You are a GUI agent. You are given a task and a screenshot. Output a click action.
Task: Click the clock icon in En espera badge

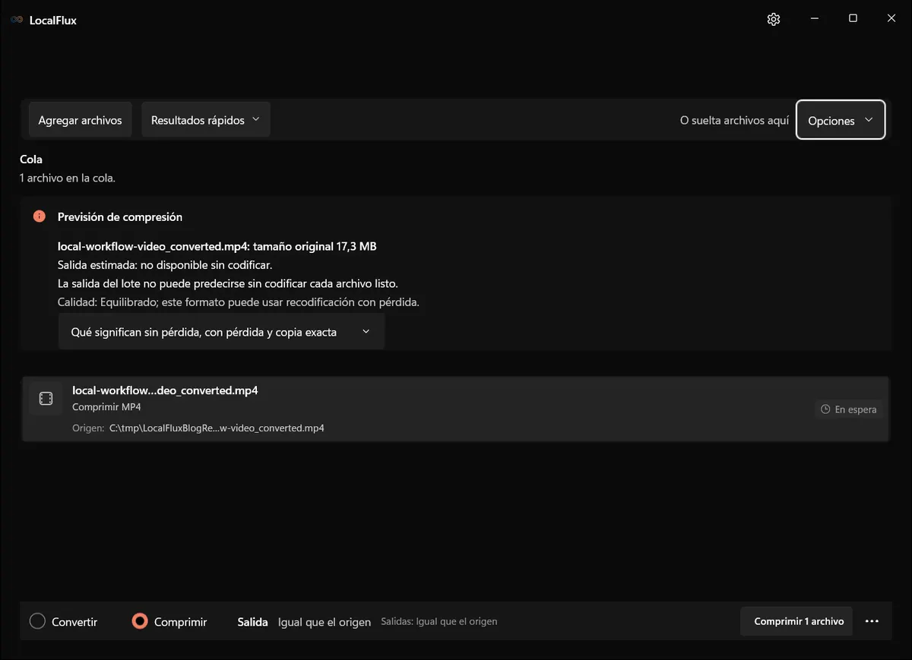(x=825, y=409)
